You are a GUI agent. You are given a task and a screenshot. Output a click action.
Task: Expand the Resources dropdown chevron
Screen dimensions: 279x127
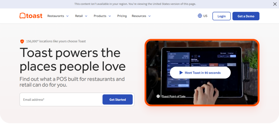click(150, 16)
